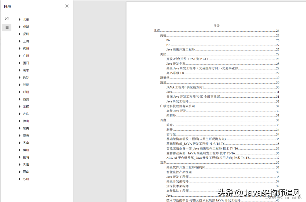
Task: Select 重庆 in the outline list
Action: [26, 135]
